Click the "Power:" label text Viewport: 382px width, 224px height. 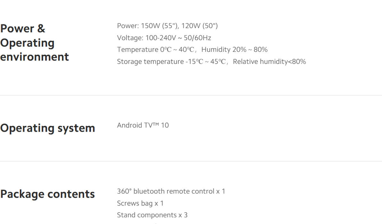click(128, 26)
